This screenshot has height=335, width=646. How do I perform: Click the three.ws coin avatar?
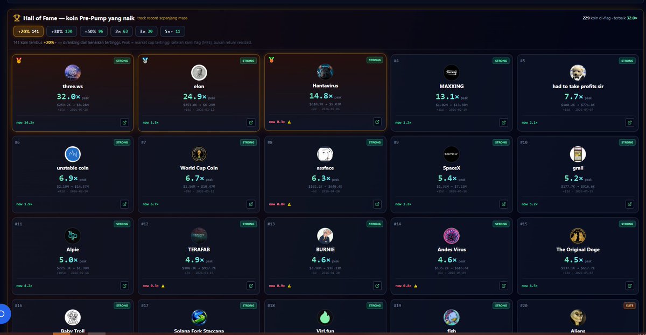click(73, 73)
